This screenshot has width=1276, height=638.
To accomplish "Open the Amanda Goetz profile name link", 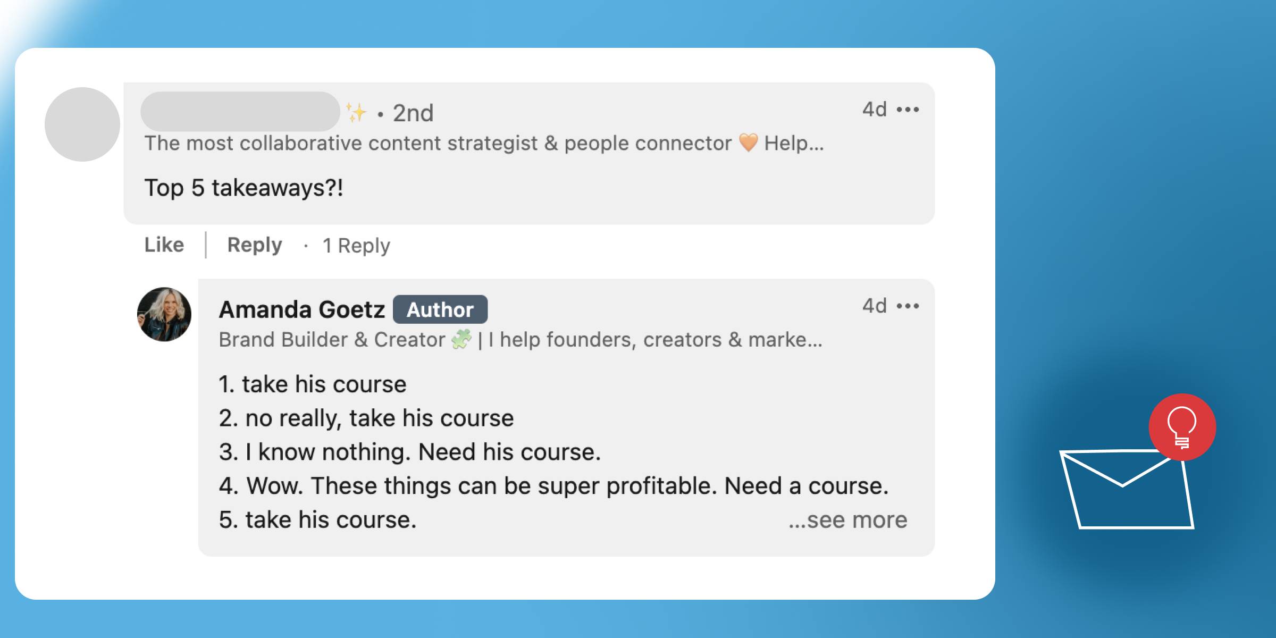I will coord(301,309).
